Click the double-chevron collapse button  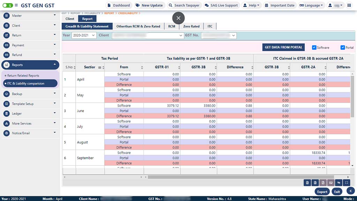(x=351, y=191)
